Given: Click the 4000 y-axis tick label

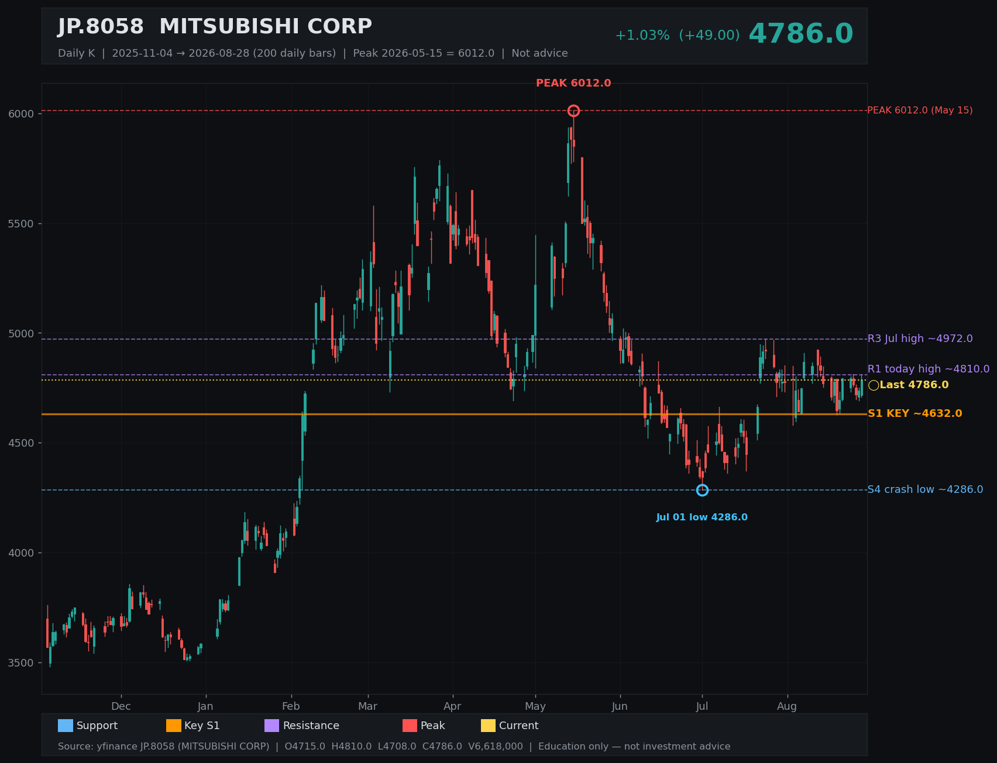Looking at the screenshot, I should point(21,553).
